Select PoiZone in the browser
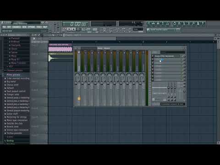Screen dimensions: 220x165 click(x=15, y=42)
